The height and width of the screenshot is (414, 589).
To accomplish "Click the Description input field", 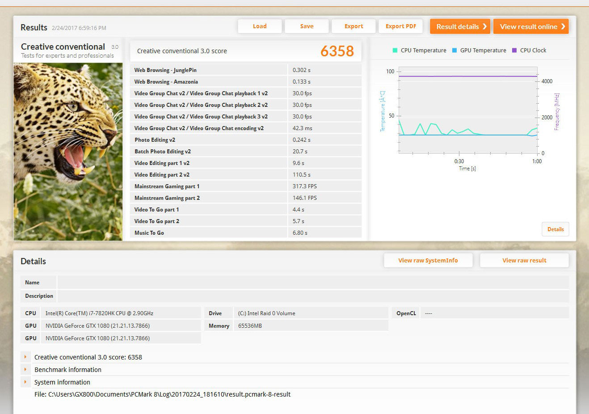I will click(x=313, y=296).
